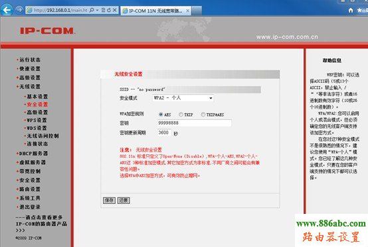Click the 无线安全设置 panel heading
Viewport: 368px width, 247px height.
point(128,74)
